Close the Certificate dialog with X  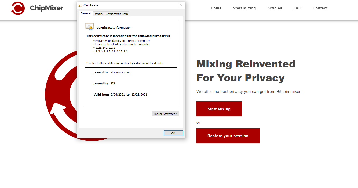pos(181,5)
